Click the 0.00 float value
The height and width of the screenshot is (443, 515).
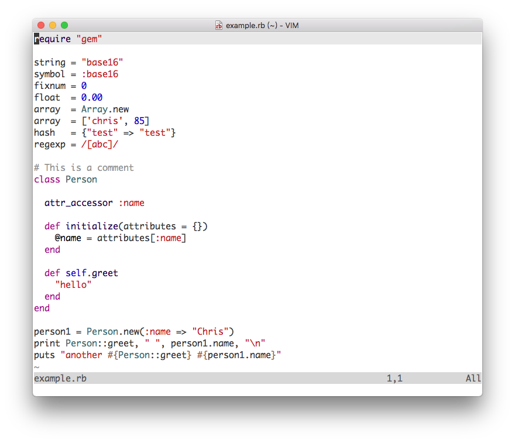pyautogui.click(x=92, y=98)
